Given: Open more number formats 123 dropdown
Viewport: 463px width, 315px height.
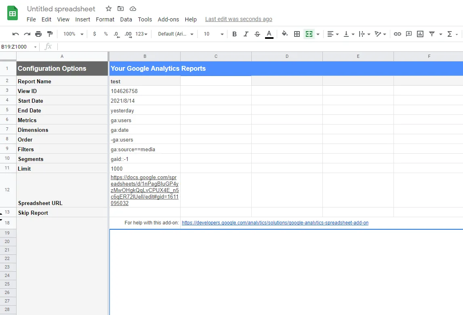Looking at the screenshot, I should point(141,34).
